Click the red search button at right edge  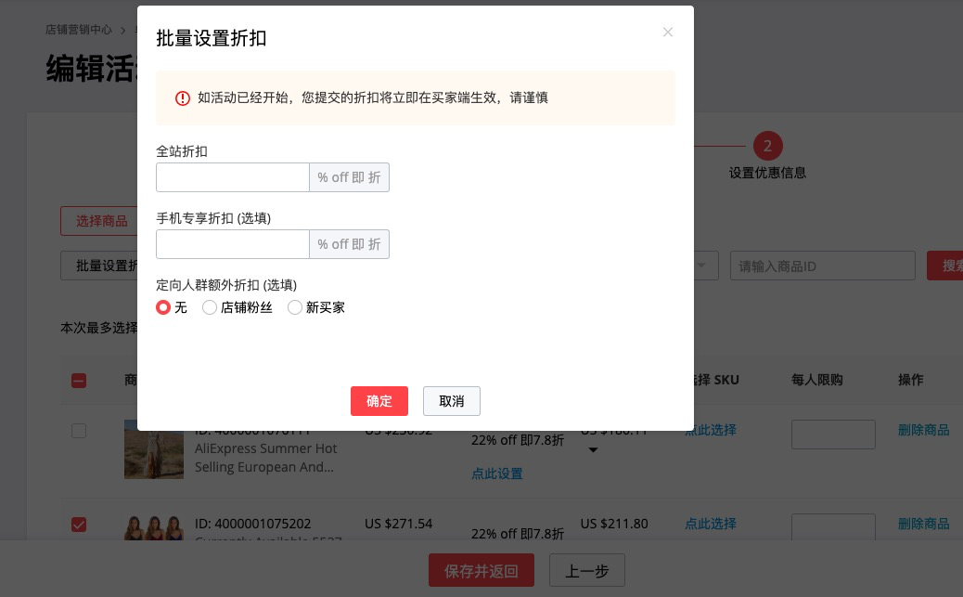tap(944, 266)
